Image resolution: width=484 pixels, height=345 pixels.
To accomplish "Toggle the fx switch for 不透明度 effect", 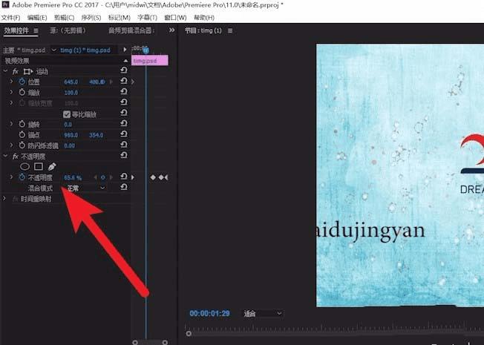I will tap(16, 157).
